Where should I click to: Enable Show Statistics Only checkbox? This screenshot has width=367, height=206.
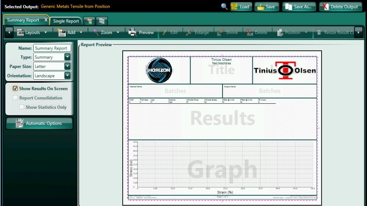point(21,107)
